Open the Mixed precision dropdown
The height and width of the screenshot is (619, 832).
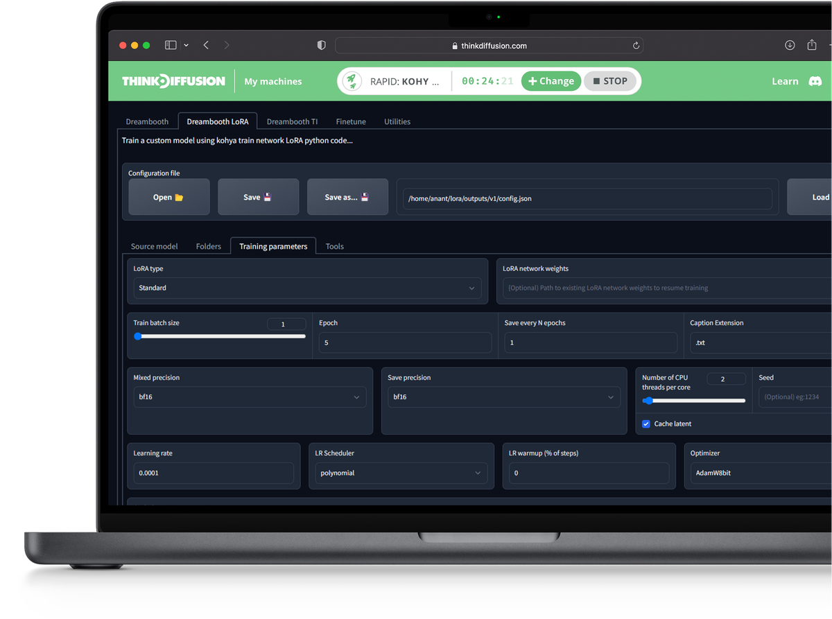click(249, 397)
